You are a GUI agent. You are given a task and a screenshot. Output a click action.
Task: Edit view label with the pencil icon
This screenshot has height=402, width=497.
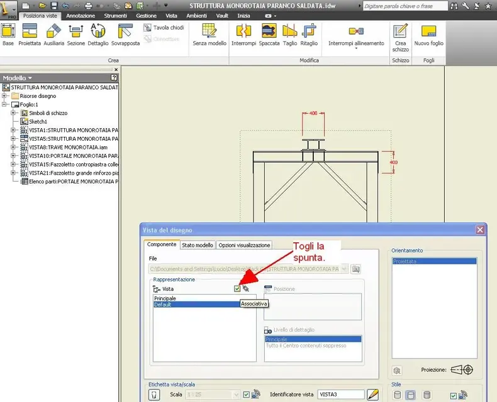point(372,394)
